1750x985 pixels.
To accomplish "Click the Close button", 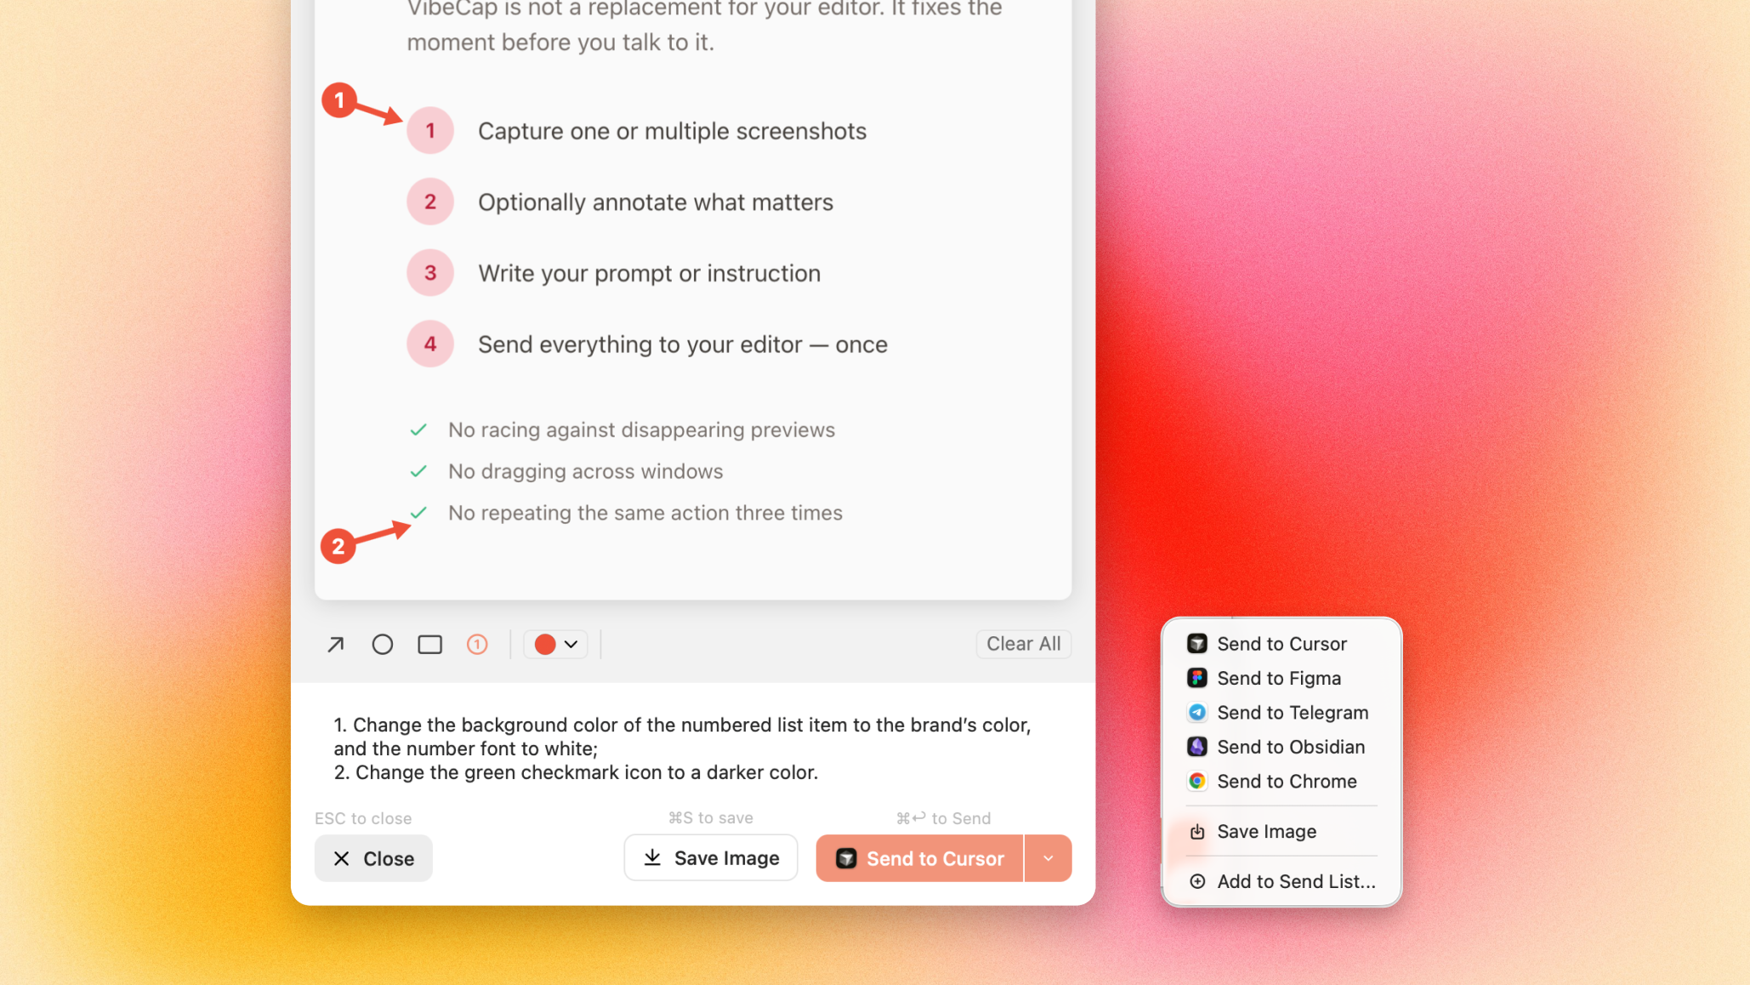I will click(x=372, y=858).
